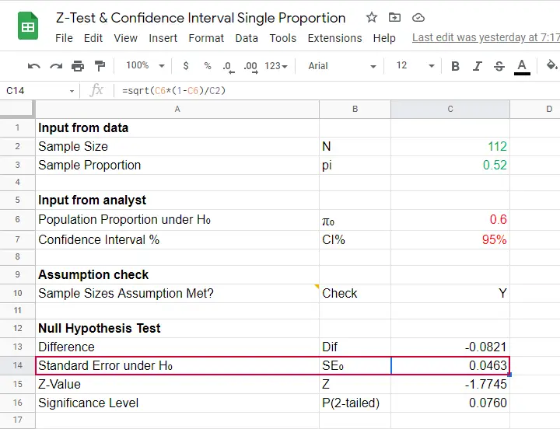Viewport: 560px width, 429px height.
Task: Select the 'Sample Sizes Assumption Met?' cell
Action: tap(177, 293)
